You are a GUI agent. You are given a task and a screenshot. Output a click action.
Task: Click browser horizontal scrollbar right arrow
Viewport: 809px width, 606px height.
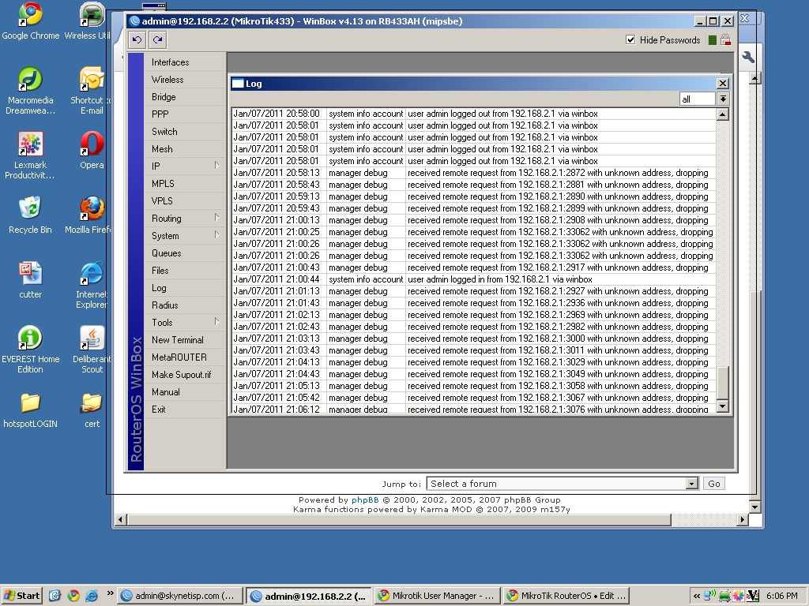(x=743, y=519)
